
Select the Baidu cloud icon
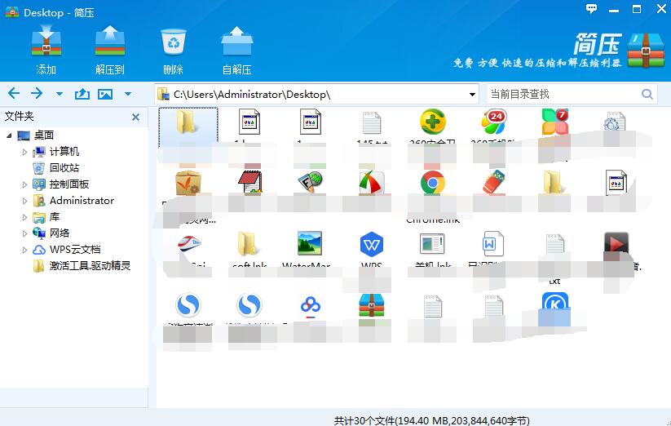(311, 306)
